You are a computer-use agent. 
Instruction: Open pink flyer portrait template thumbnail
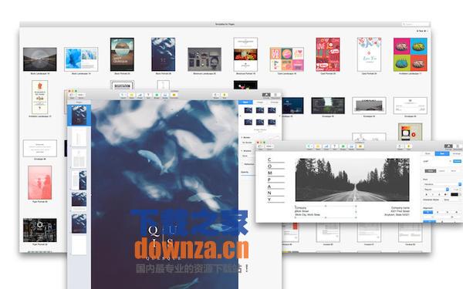[x=40, y=183]
